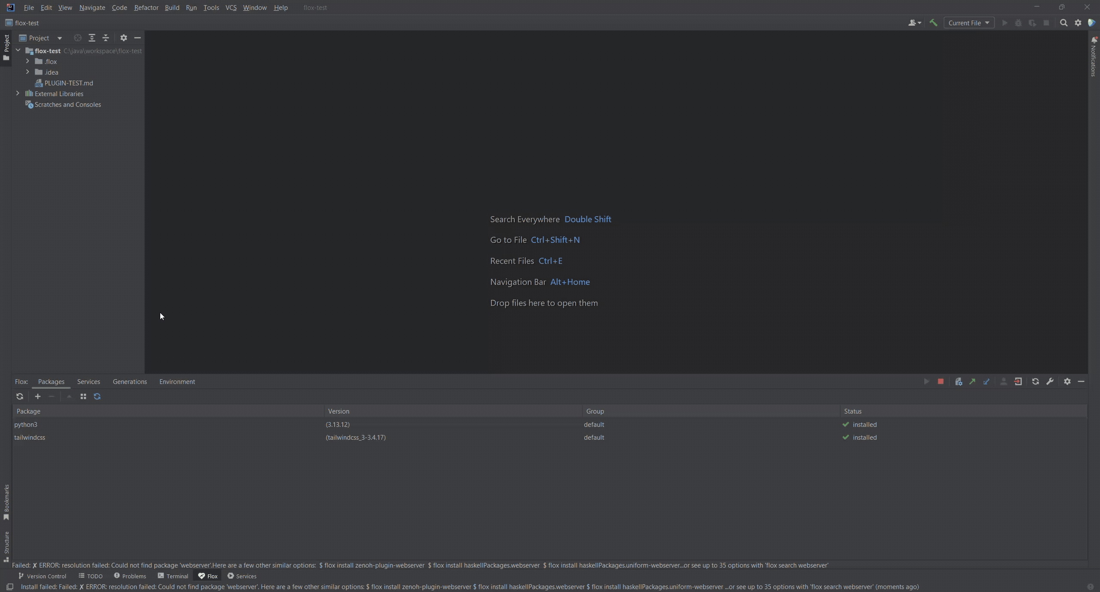Open the Refactor menu
1100x592 pixels.
(146, 7)
